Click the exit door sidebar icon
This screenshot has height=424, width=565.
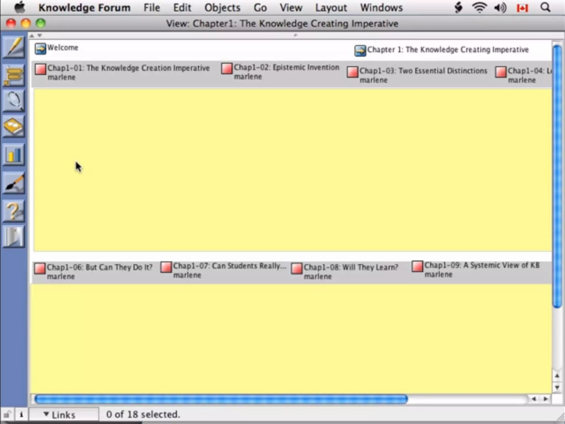click(x=14, y=237)
